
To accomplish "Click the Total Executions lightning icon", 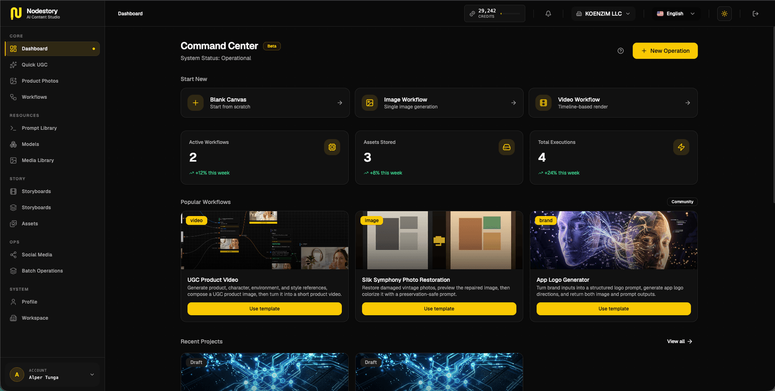I will [x=681, y=147].
